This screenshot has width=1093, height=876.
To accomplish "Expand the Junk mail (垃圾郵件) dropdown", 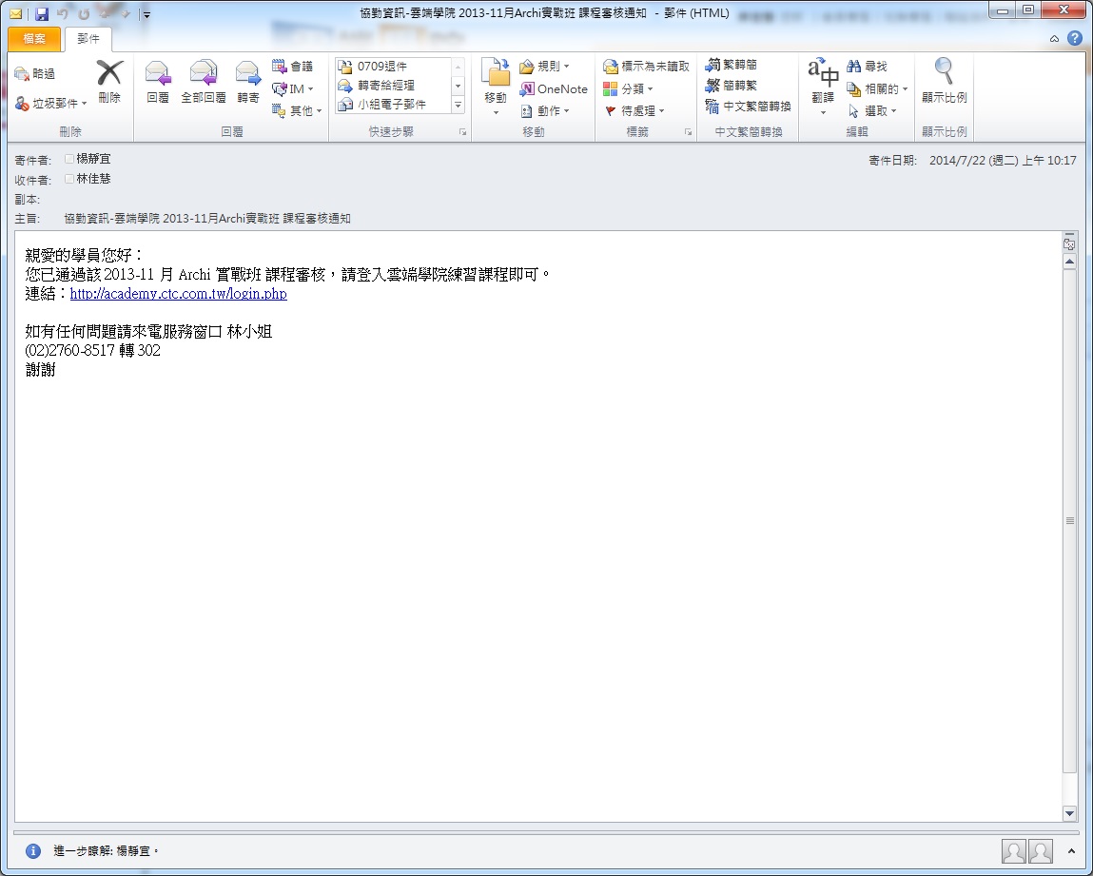I will click(84, 104).
